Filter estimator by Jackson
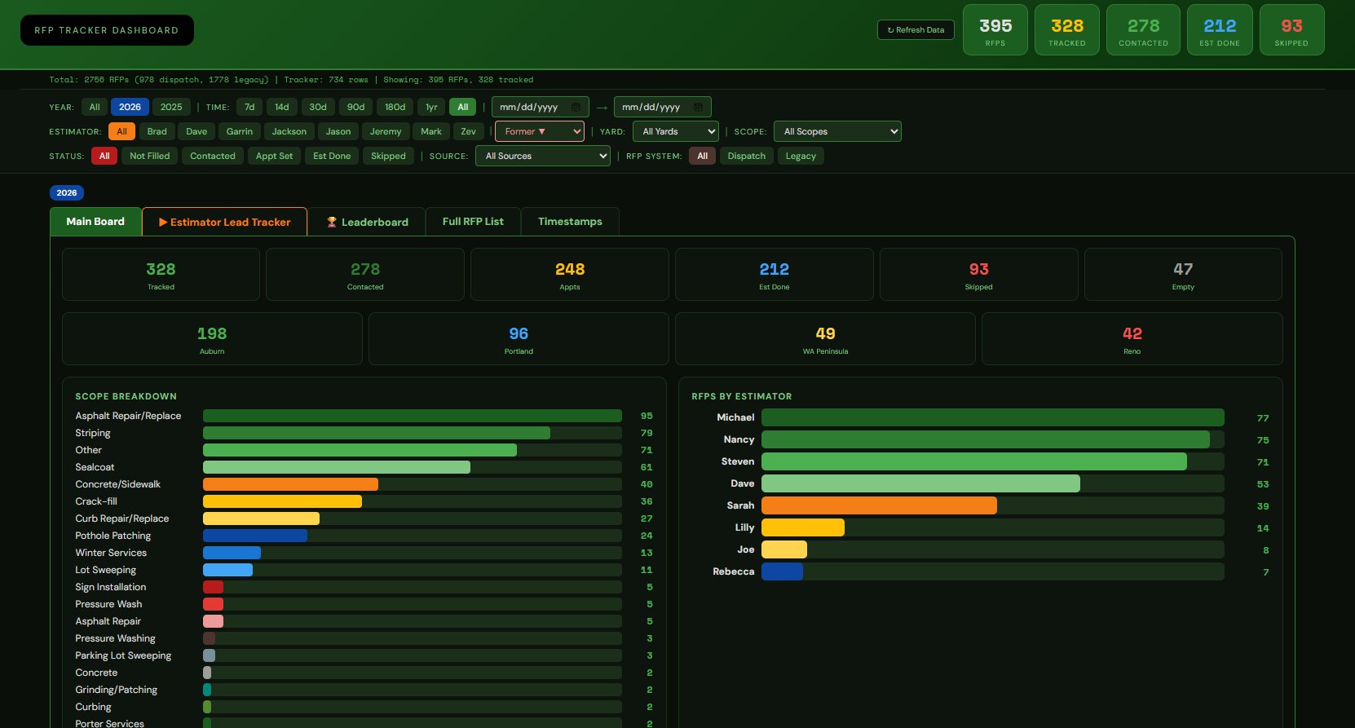The image size is (1355, 728). (289, 131)
